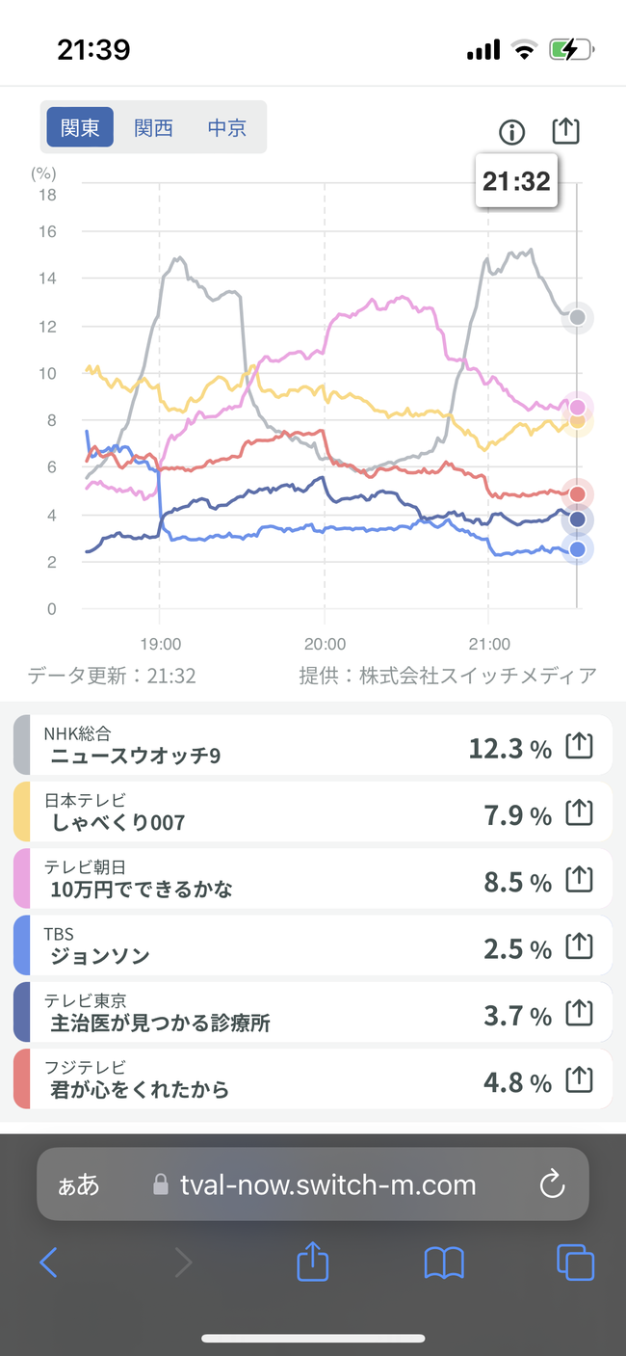Share the テレビ朝日 10万円でできるかな rating

coord(578,881)
